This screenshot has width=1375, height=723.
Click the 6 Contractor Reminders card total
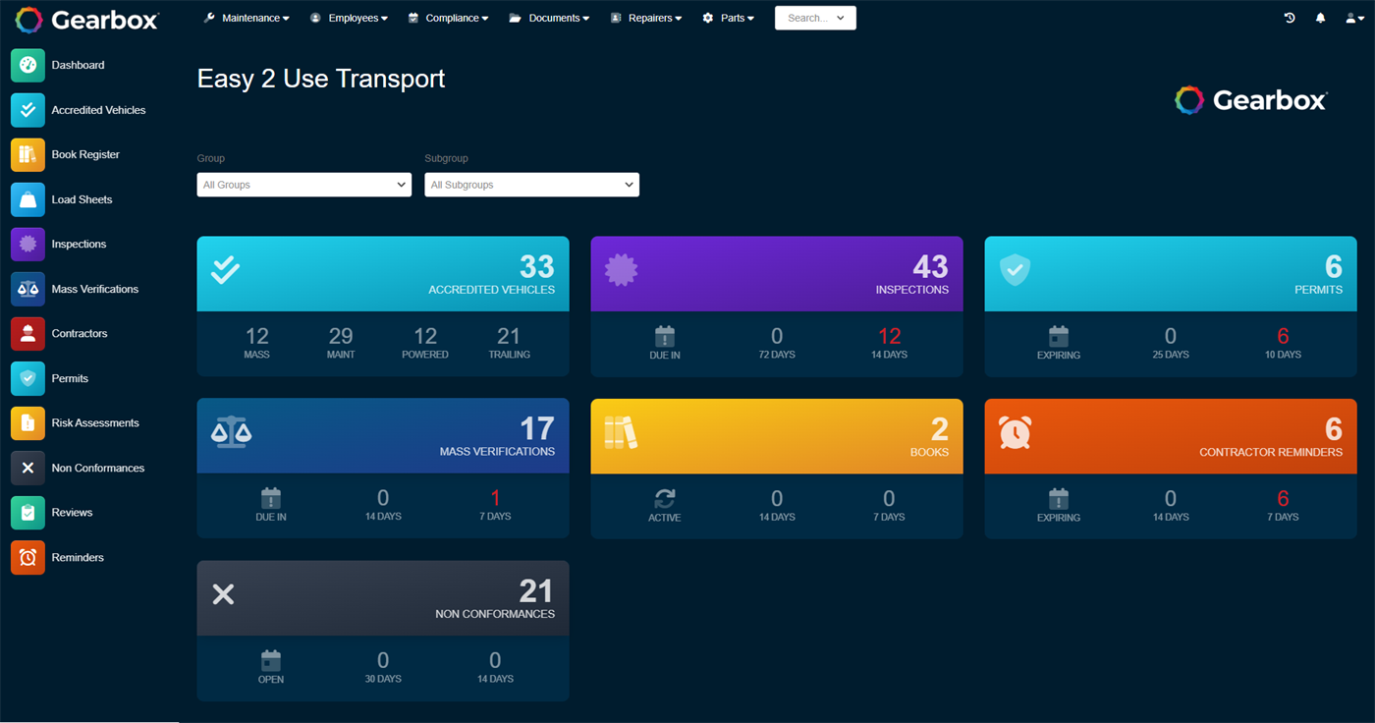[x=1334, y=428]
